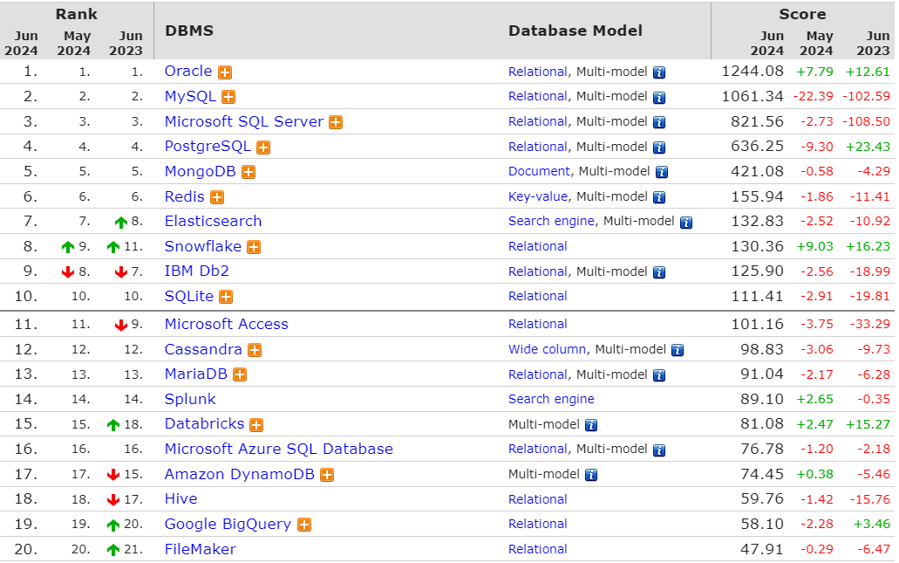Open the Databricks link
This screenshot has width=899, height=563.
pyautogui.click(x=204, y=423)
